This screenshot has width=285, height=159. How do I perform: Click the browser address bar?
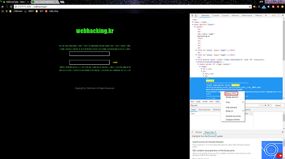[x=133, y=7]
